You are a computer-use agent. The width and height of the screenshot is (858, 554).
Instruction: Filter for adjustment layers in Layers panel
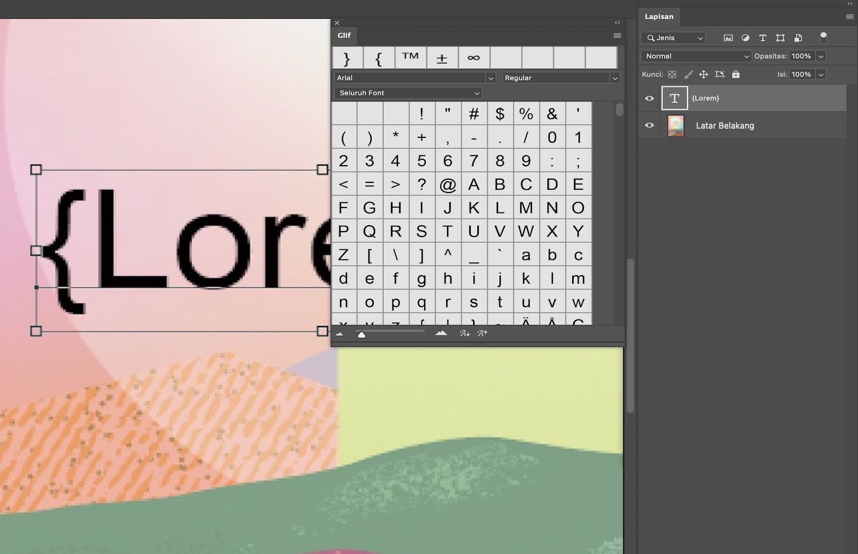(745, 38)
